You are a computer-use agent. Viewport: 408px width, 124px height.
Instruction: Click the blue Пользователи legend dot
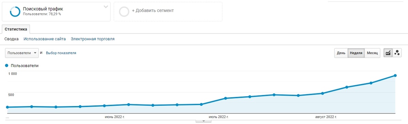(x=7, y=65)
